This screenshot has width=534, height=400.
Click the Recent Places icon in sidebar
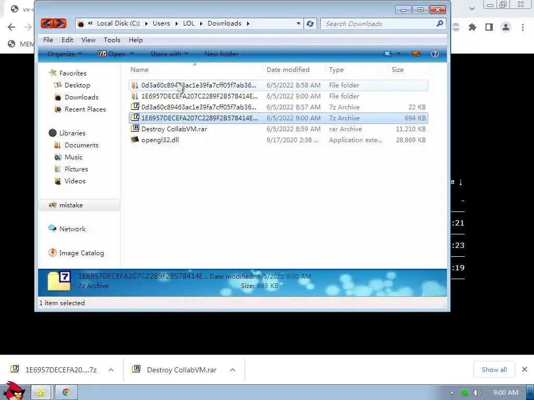(x=57, y=109)
